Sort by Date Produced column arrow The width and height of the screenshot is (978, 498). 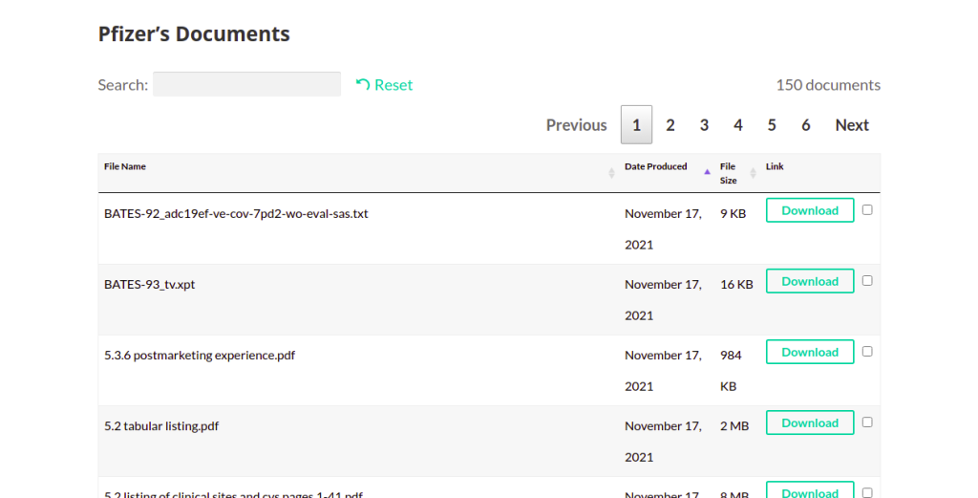click(707, 172)
